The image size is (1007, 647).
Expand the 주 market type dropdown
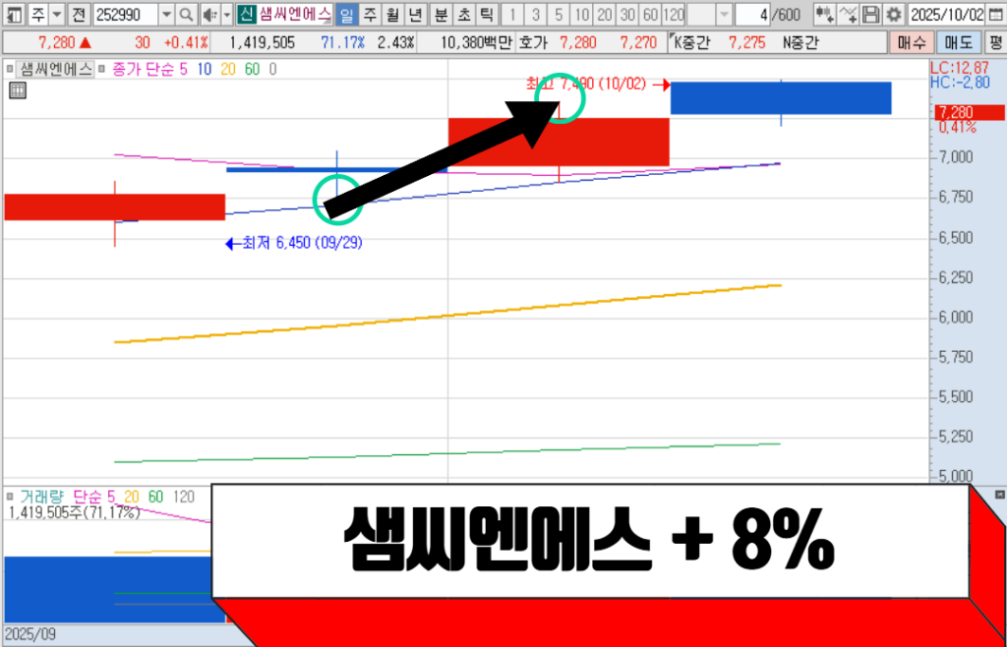(55, 15)
